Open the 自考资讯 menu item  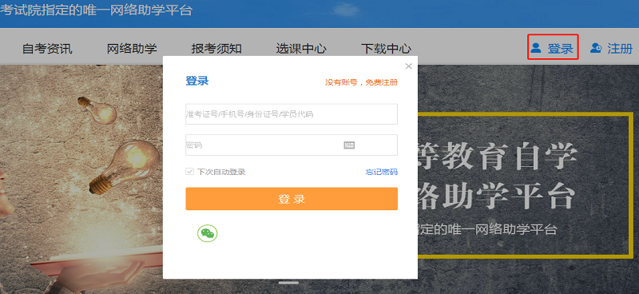click(47, 49)
